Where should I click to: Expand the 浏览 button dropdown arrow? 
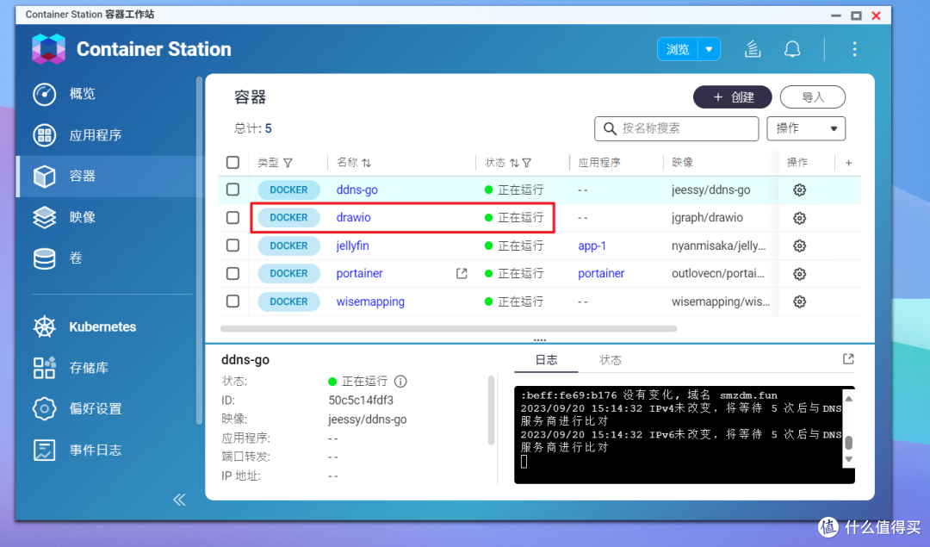pyautogui.click(x=710, y=49)
